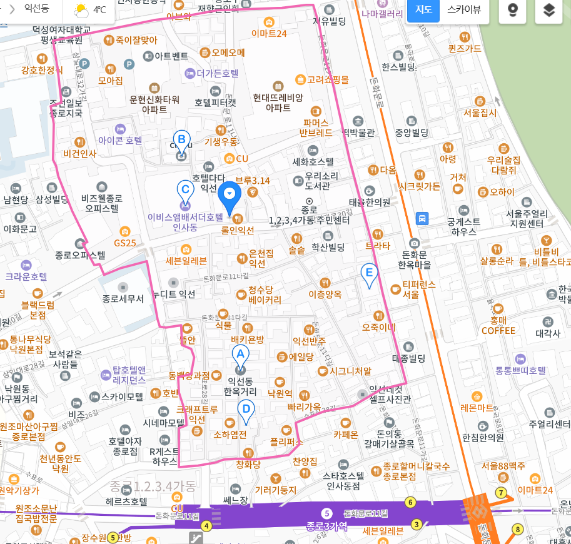Viewport: 571px width, 544px height.
Task: Open the map layers button
Action: 548,10
